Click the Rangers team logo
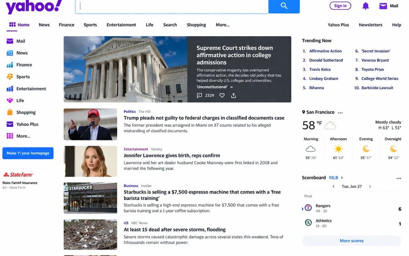This screenshot has height=256, width=409. point(308,208)
